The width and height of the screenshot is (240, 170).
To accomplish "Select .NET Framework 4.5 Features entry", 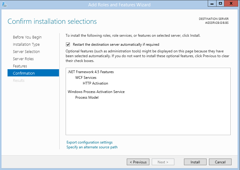I will (x=91, y=72).
